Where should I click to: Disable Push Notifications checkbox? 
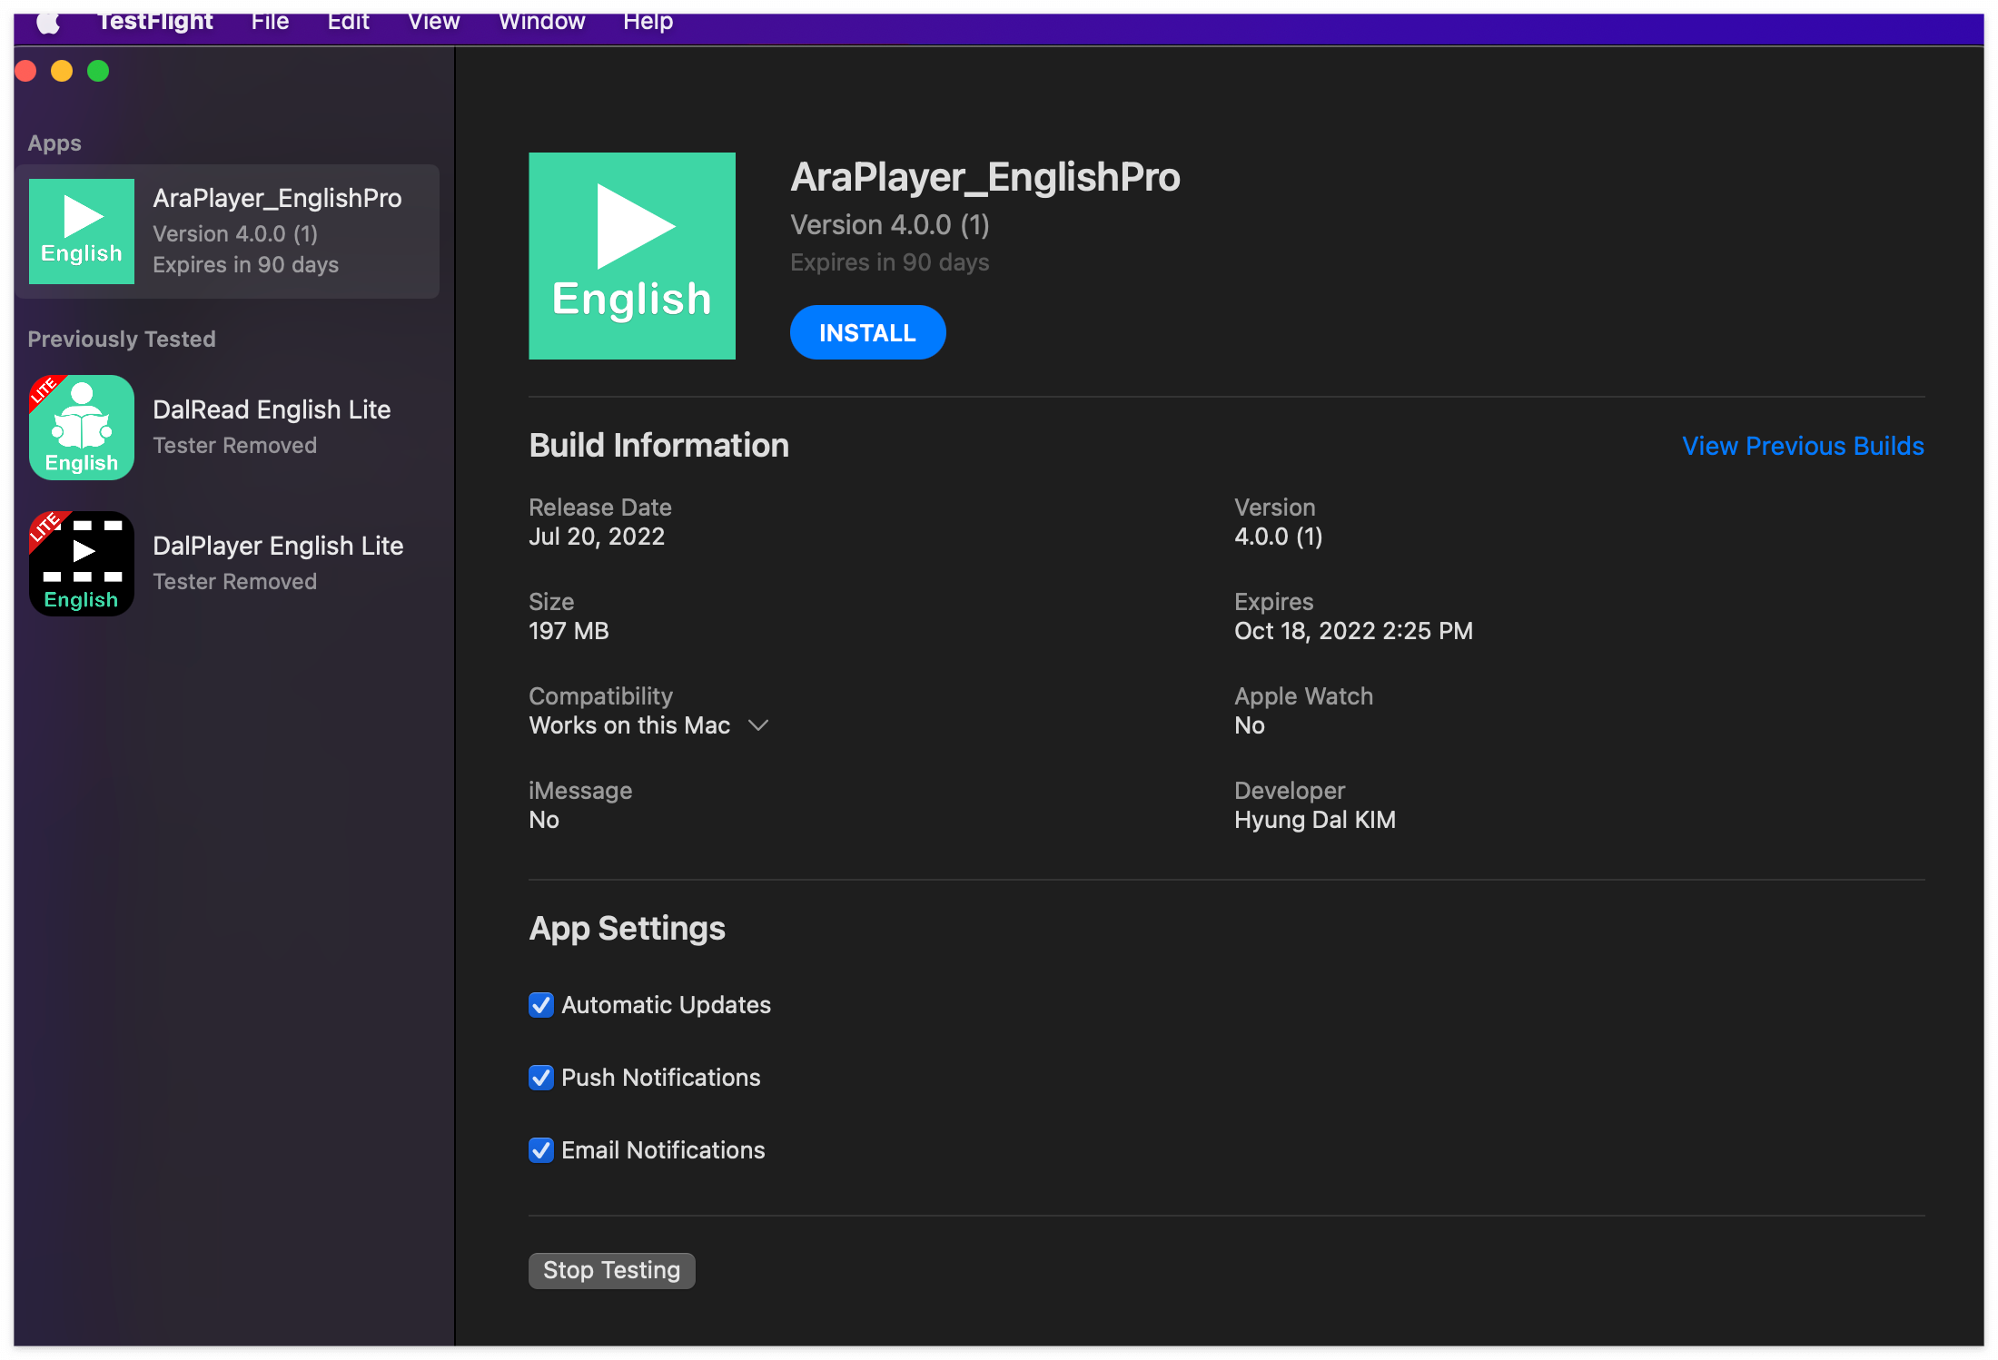(x=541, y=1078)
